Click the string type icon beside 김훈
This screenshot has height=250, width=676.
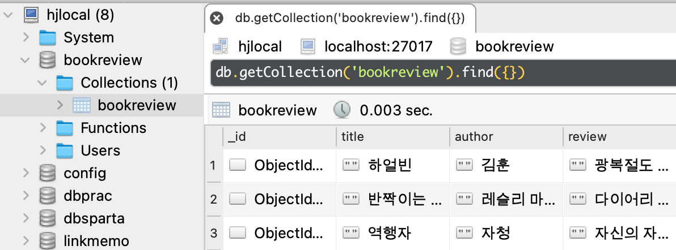[465, 165]
